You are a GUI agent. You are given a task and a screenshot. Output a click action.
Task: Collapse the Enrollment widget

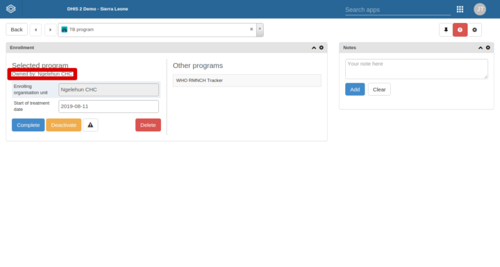click(314, 48)
